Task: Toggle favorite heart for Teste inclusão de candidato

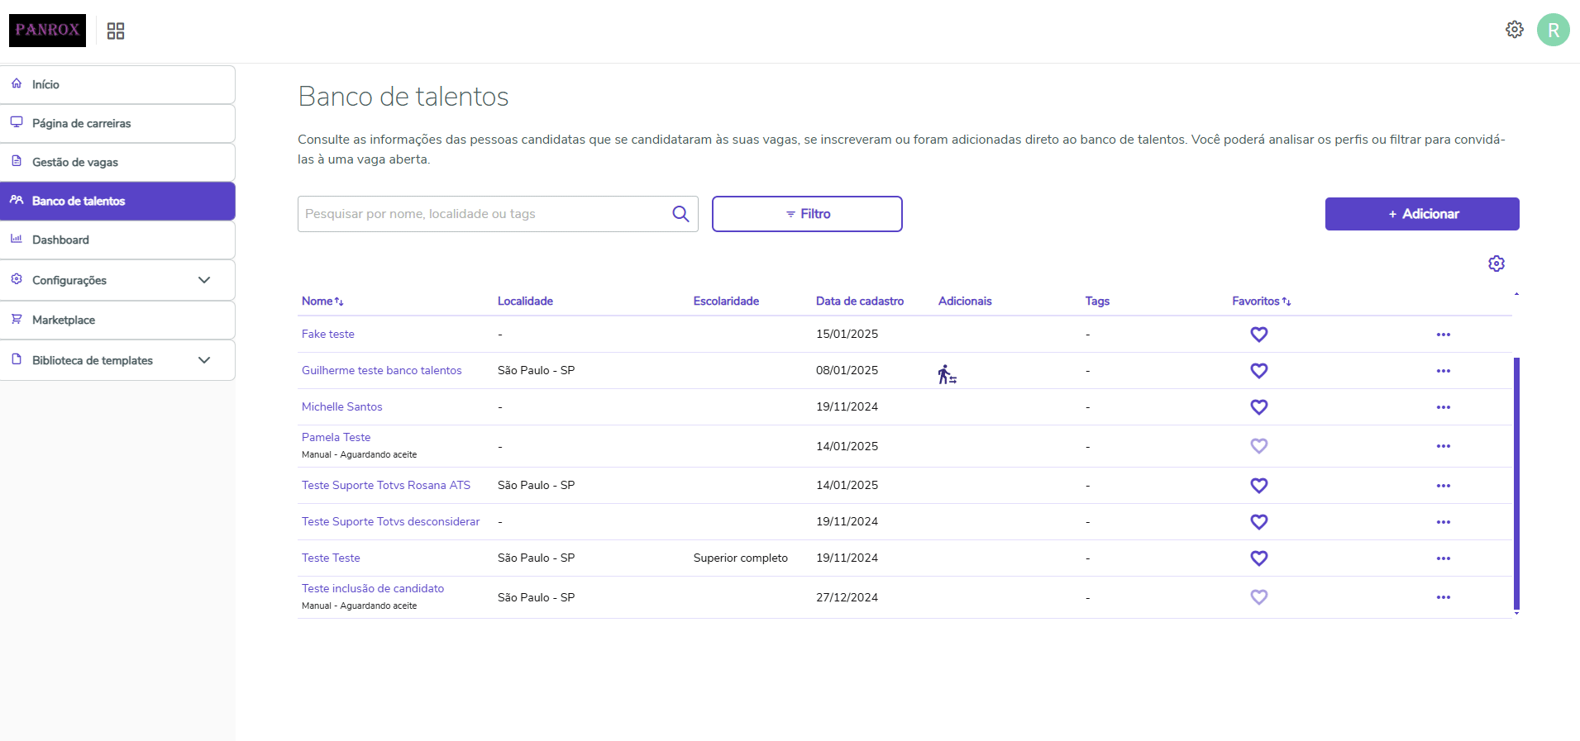Action: coord(1258,597)
